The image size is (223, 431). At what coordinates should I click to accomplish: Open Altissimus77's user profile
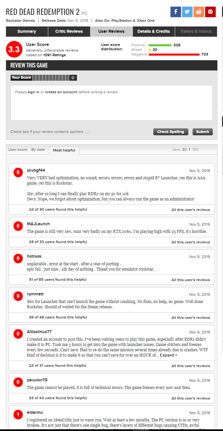click(x=39, y=332)
